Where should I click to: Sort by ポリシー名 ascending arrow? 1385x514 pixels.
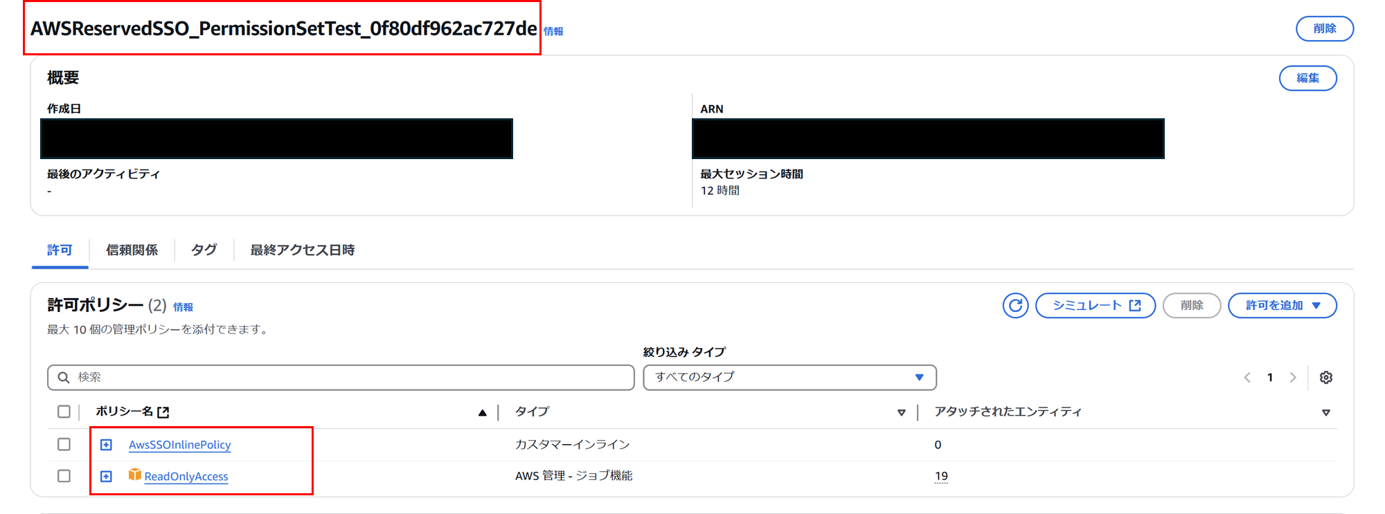[482, 412]
